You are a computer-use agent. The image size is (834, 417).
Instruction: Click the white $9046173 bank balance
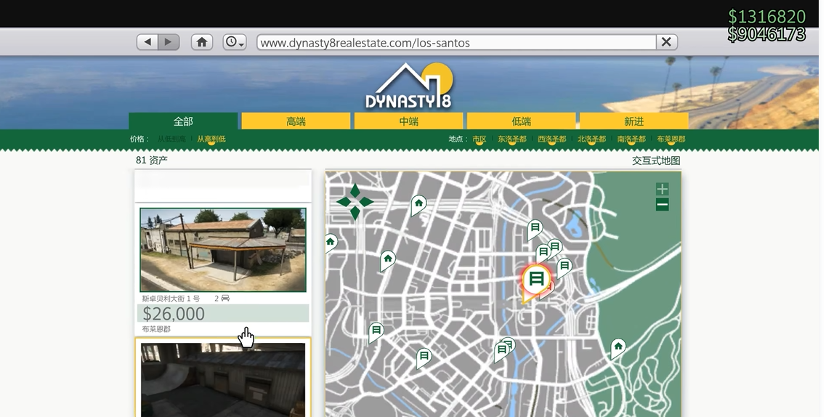click(766, 34)
